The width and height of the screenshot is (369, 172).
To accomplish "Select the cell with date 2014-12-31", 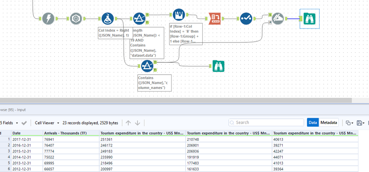I will point(27,157).
